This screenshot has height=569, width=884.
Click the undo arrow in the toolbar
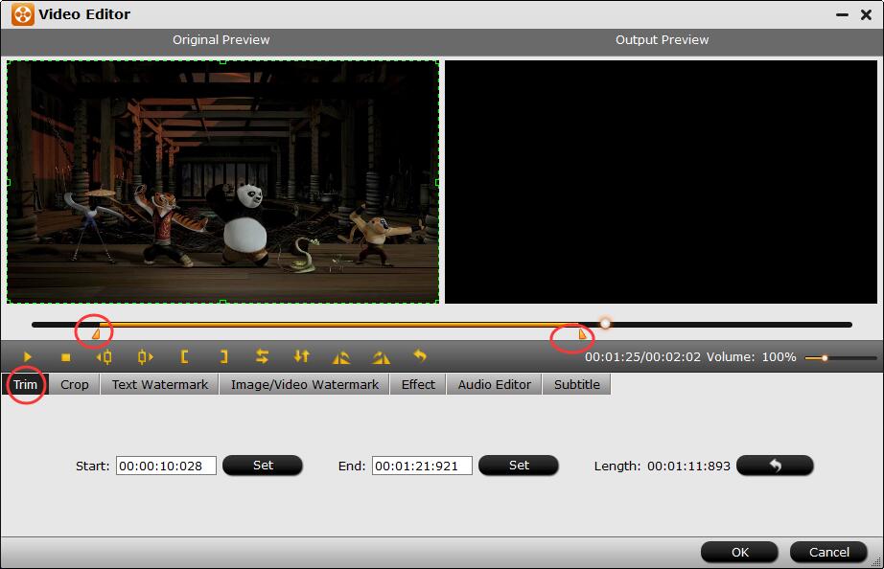[x=420, y=356]
